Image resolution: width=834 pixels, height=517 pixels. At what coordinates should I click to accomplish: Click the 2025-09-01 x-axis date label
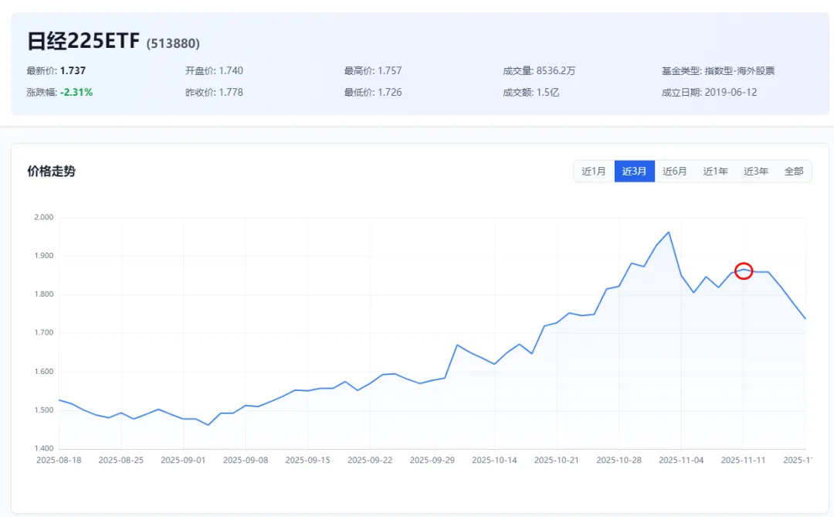coord(183,460)
